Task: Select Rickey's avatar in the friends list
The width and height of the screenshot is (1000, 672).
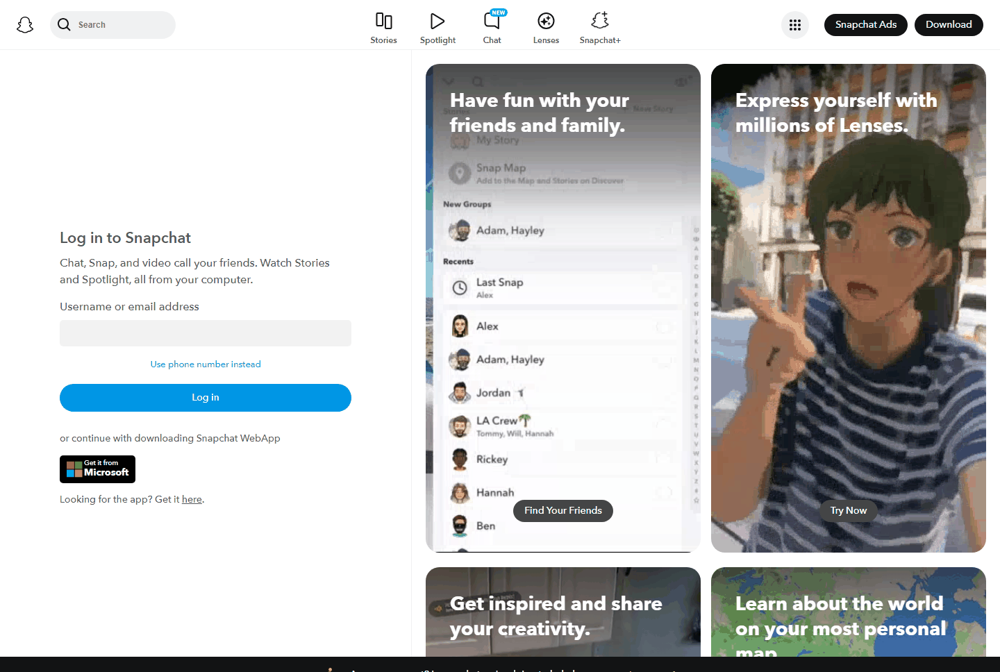Action: [460, 460]
